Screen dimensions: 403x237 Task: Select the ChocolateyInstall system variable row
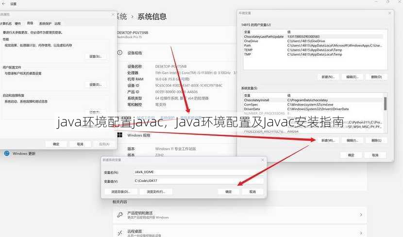tap(313, 100)
